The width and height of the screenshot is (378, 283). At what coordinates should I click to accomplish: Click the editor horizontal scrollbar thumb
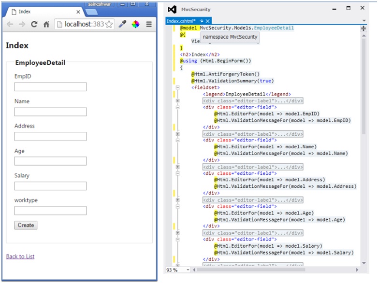pos(251,270)
